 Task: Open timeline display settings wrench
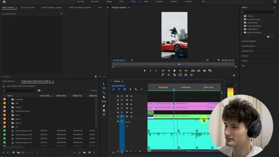pyautogui.click(x=136, y=89)
